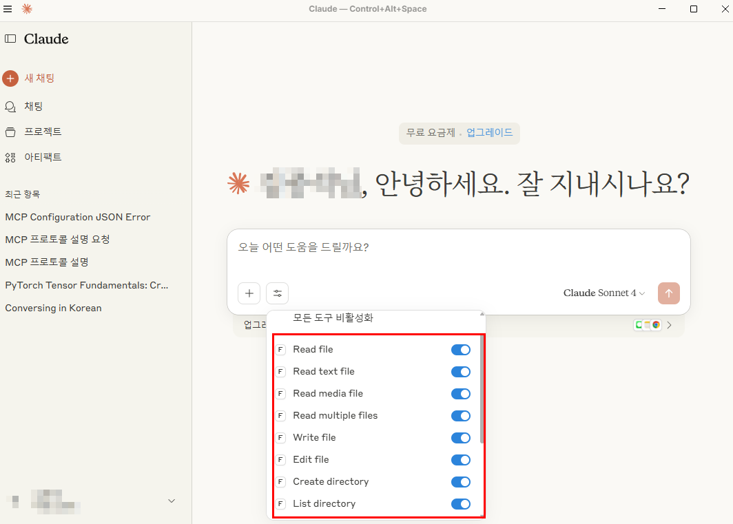
Task: Click the Claude starburst logo in title bar
Action: point(27,9)
